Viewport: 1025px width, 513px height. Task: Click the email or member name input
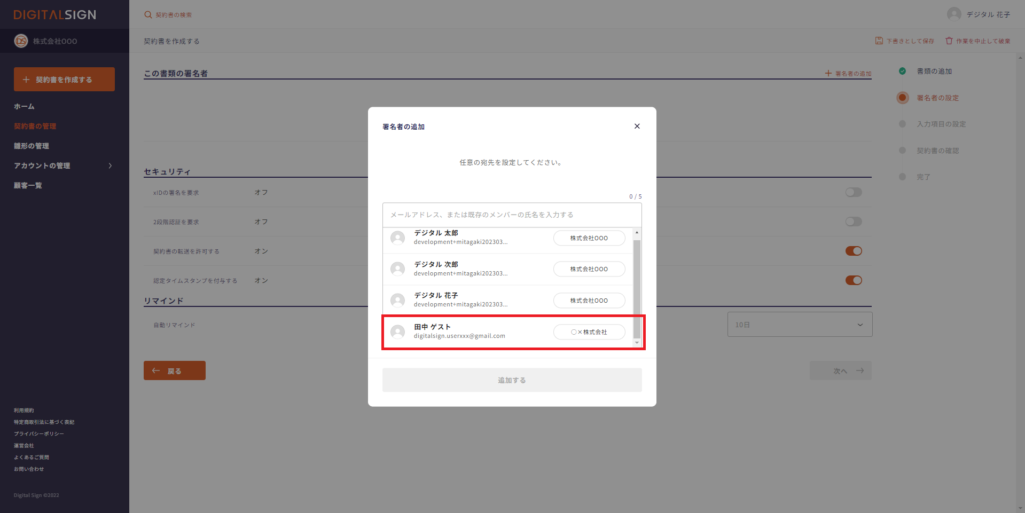pyautogui.click(x=512, y=215)
